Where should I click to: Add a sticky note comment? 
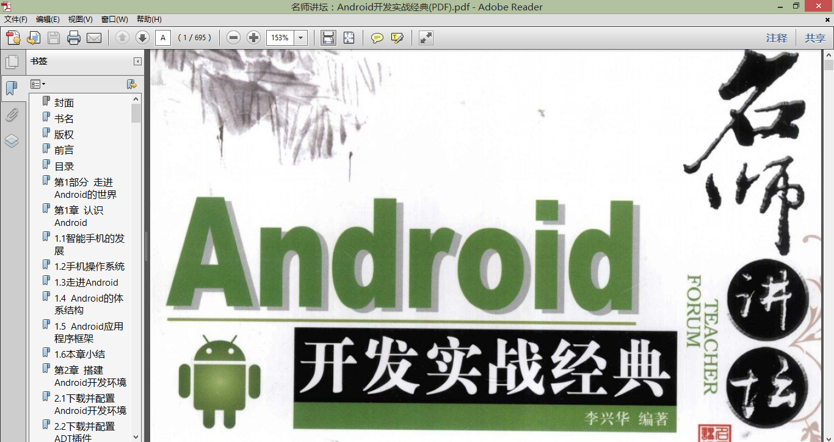coord(377,38)
